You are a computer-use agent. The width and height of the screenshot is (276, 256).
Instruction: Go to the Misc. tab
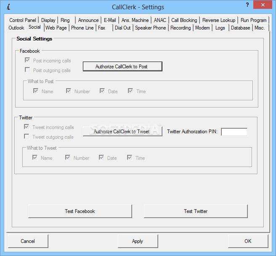[x=260, y=28]
